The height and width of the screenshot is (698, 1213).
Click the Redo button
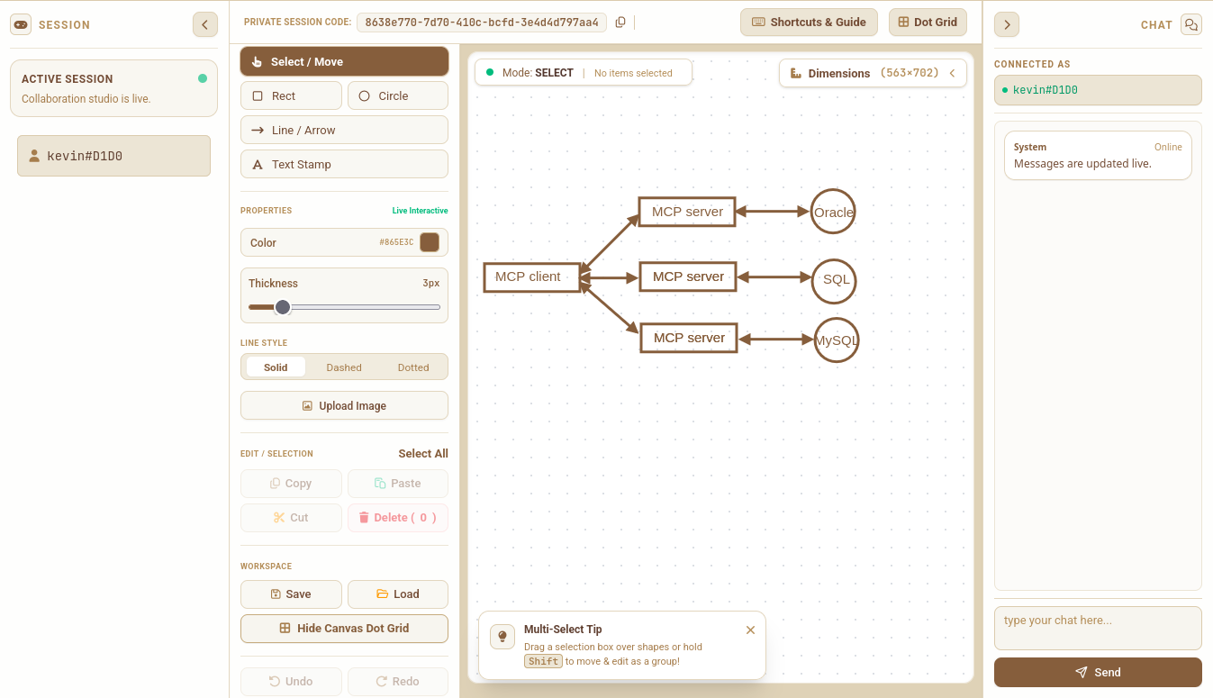398,682
